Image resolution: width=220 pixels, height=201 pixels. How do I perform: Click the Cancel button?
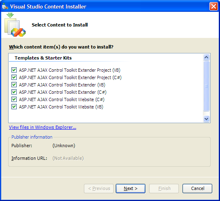click(198, 188)
